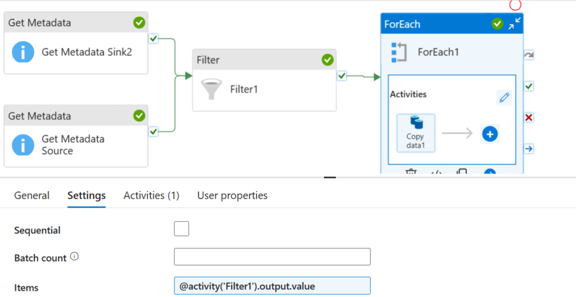Switch to the General tab
The width and height of the screenshot is (576, 297).
[32, 195]
